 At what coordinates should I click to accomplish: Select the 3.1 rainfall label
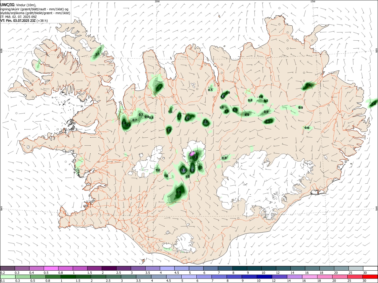tap(187, 119)
